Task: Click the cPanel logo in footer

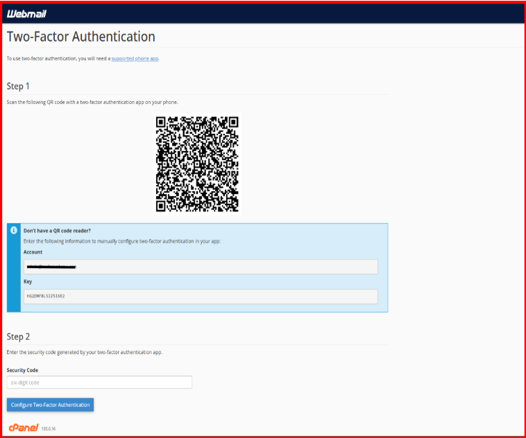Action: [x=22, y=428]
